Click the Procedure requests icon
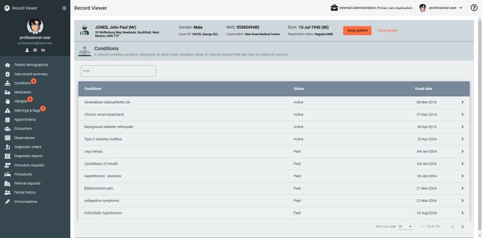Viewport: 482px width, 238px height. [8, 165]
